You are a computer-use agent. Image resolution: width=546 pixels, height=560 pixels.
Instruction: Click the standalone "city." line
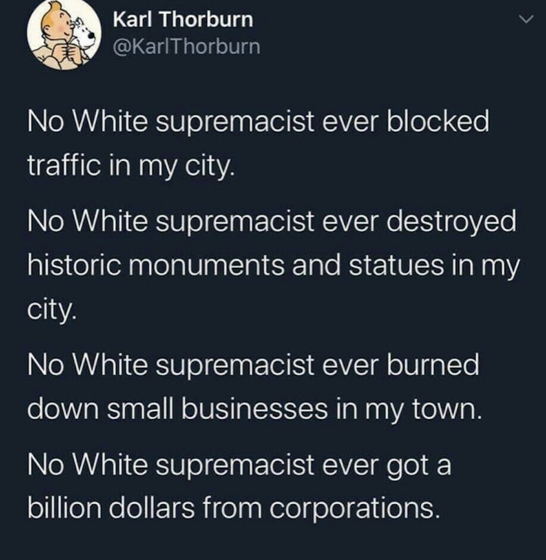(52, 311)
